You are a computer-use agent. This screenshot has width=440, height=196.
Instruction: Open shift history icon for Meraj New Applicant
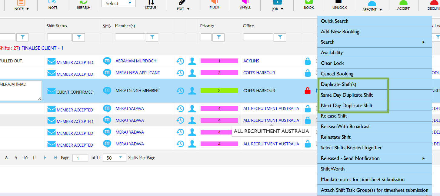180,73
